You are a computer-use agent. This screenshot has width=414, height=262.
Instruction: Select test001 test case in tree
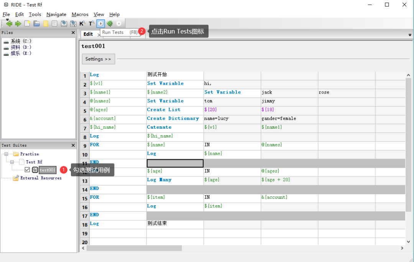pyautogui.click(x=48, y=170)
